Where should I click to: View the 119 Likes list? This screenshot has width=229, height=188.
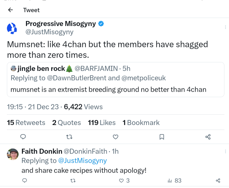(102, 123)
